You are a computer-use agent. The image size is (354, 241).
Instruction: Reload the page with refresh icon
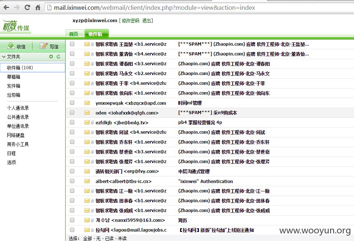click(27, 8)
